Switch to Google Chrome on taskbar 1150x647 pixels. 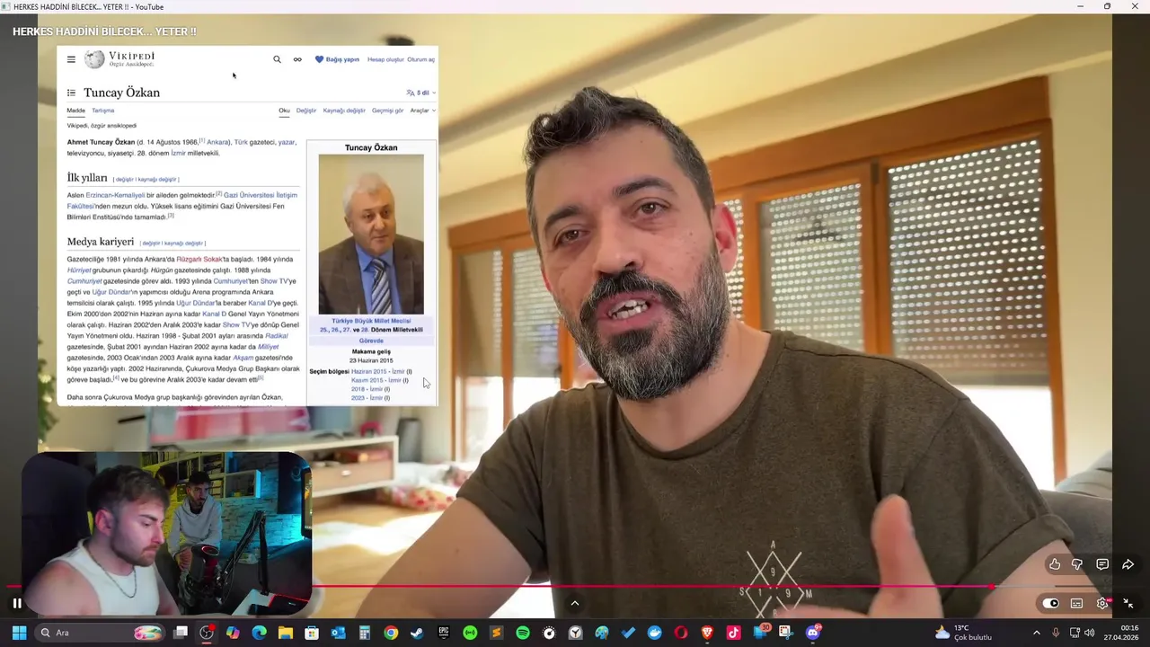pyautogui.click(x=391, y=633)
